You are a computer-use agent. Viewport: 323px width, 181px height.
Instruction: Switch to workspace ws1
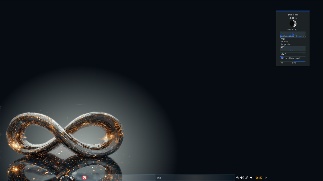pyautogui.click(x=115, y=178)
